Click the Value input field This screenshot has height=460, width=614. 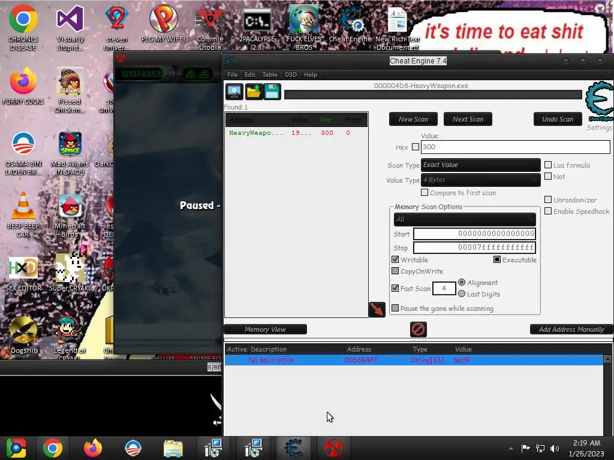click(x=515, y=147)
